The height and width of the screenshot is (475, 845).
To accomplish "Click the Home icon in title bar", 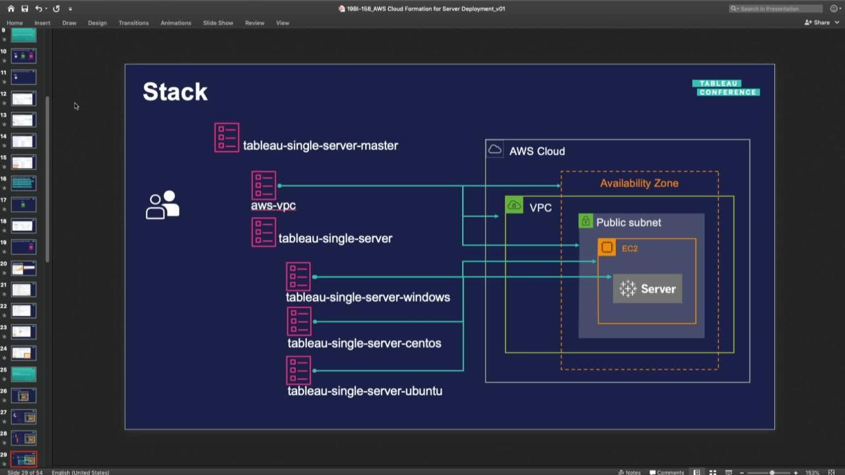I will (11, 9).
